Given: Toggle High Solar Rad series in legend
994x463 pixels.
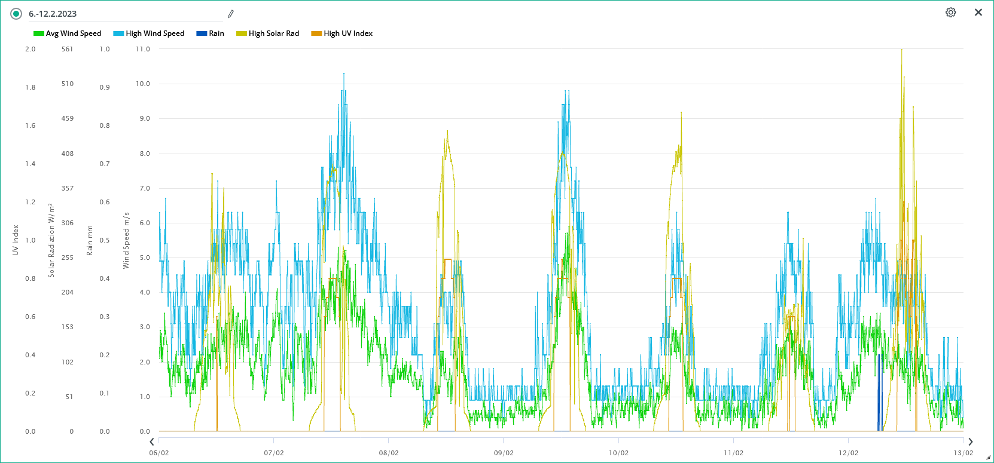Looking at the screenshot, I should [x=268, y=33].
